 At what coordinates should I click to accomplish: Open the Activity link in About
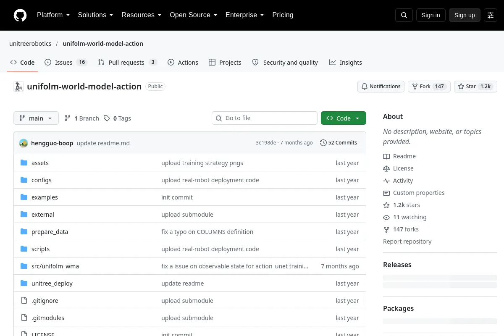(x=398, y=181)
